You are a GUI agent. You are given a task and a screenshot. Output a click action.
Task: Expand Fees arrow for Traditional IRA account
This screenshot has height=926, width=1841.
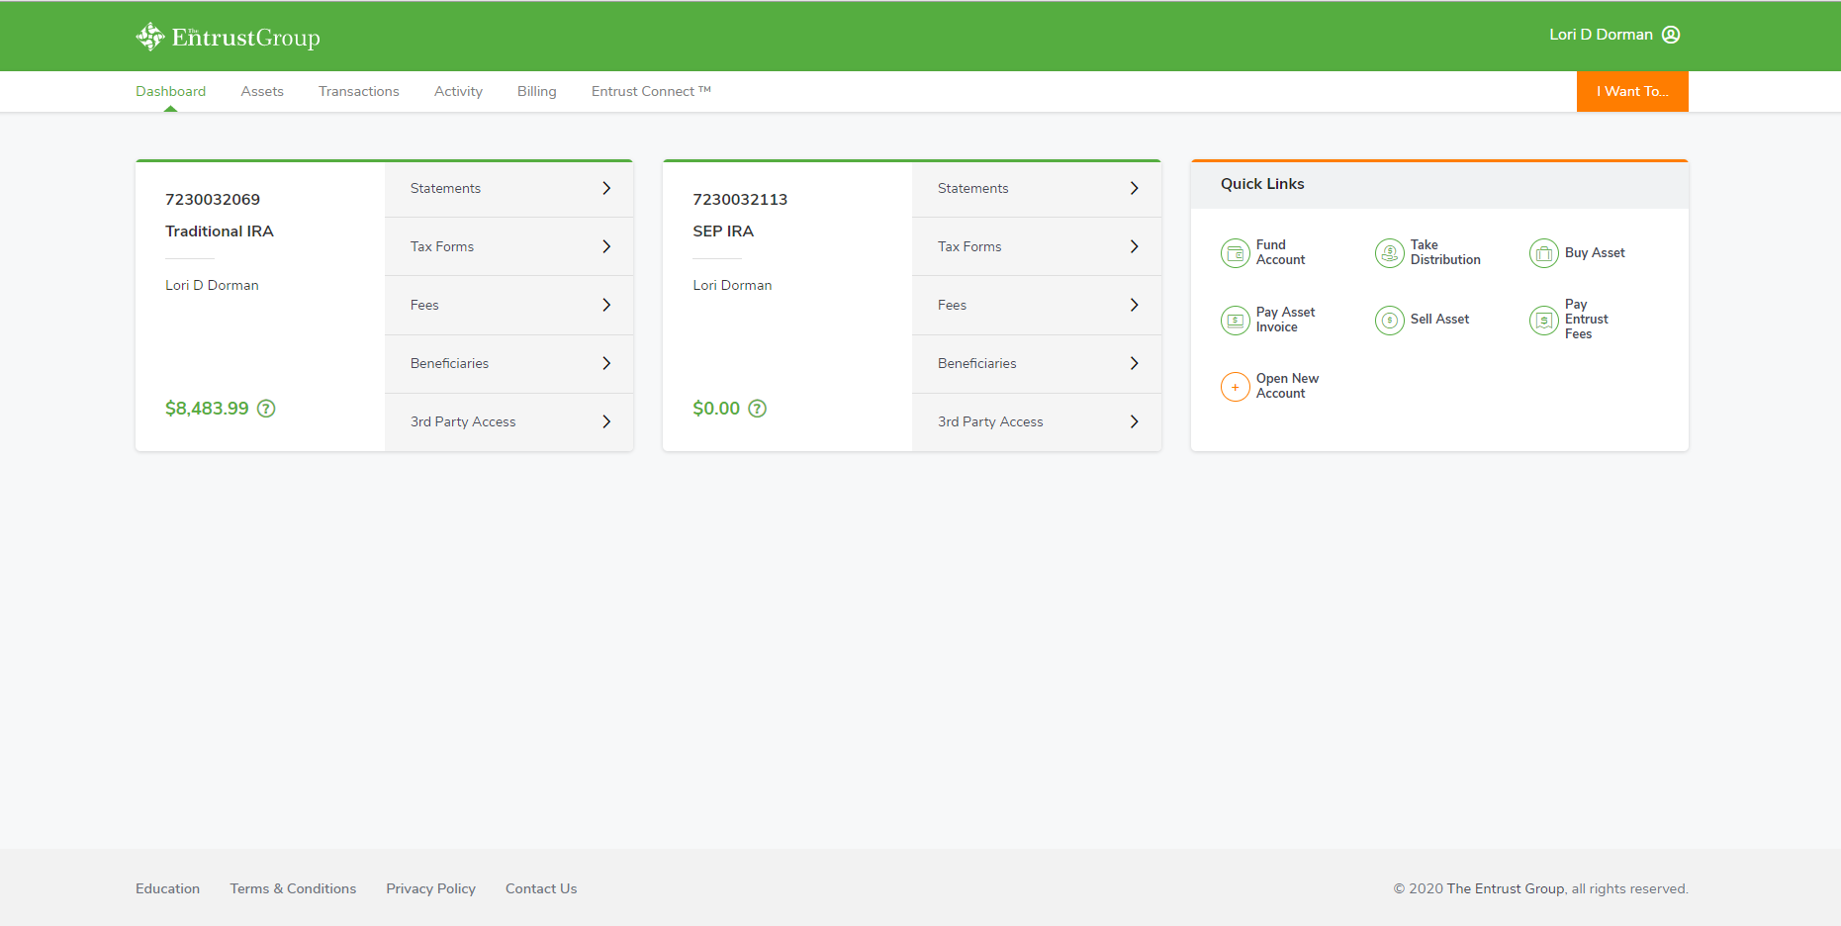coord(606,305)
